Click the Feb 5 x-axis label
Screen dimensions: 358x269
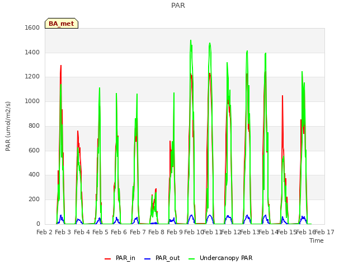pyautogui.click(x=100, y=232)
